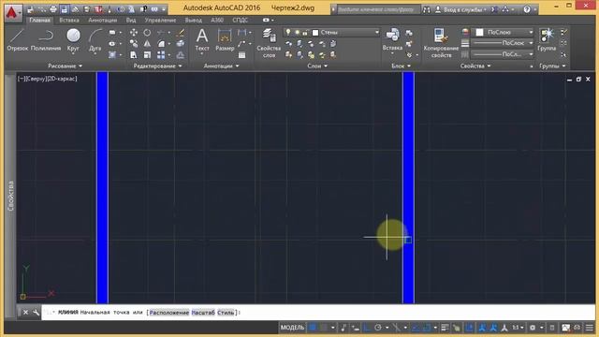Toggle polar tracking in status bar
The image size is (599, 337).
coord(378,328)
